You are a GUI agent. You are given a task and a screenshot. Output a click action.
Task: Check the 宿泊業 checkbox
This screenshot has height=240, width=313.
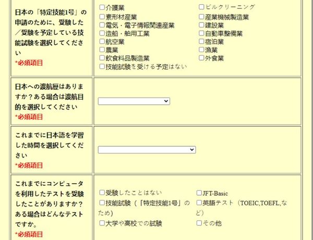[x=201, y=41]
